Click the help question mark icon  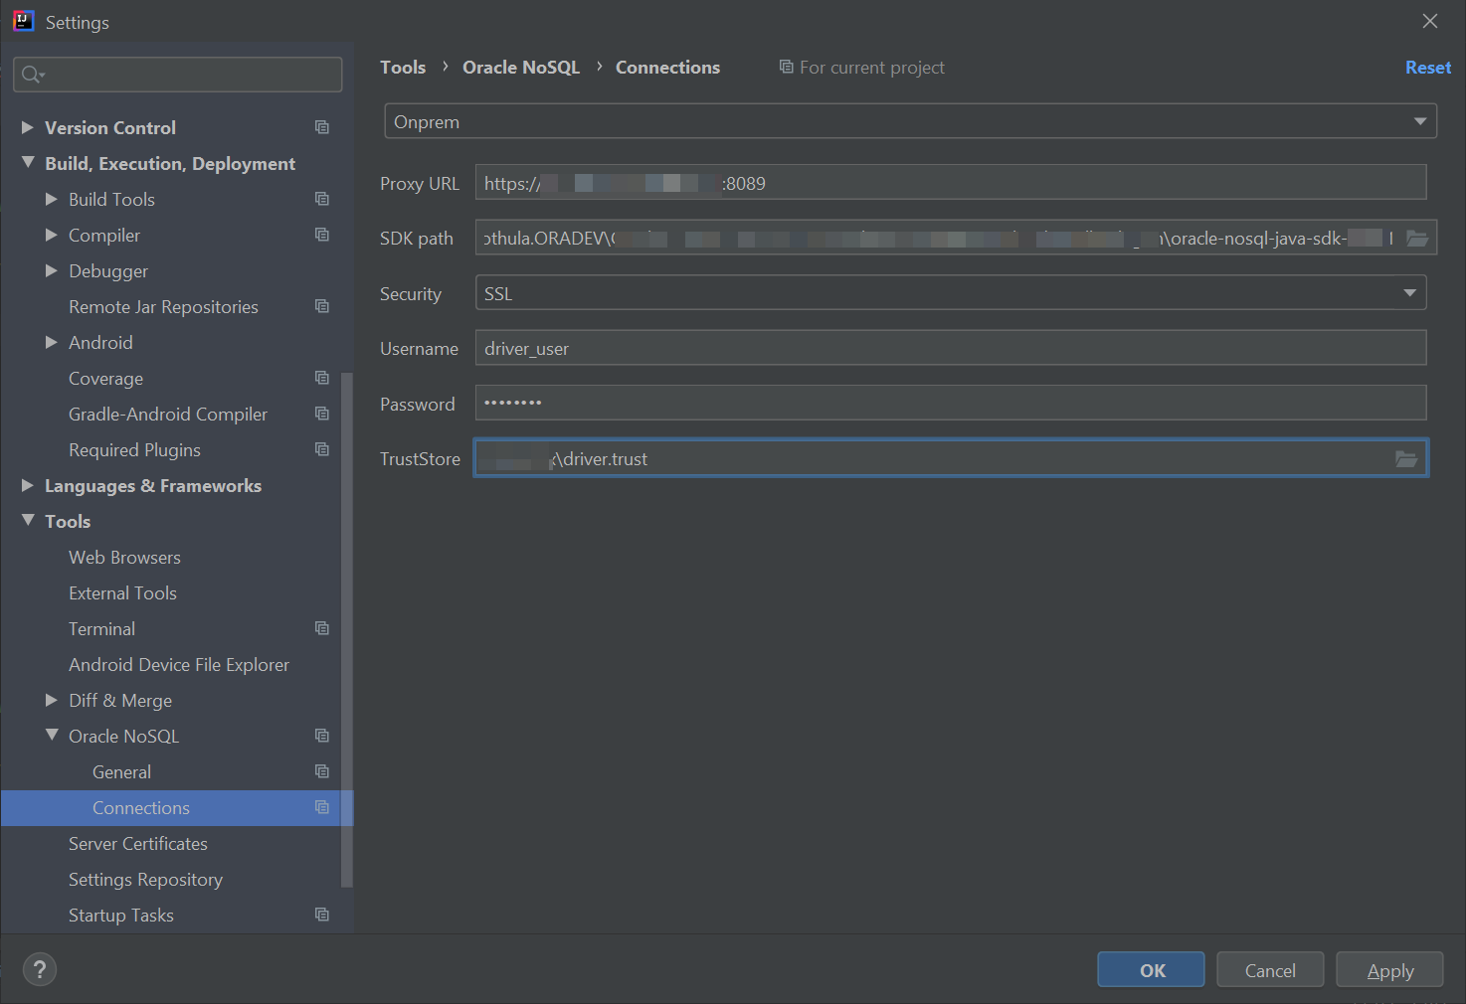pos(40,969)
